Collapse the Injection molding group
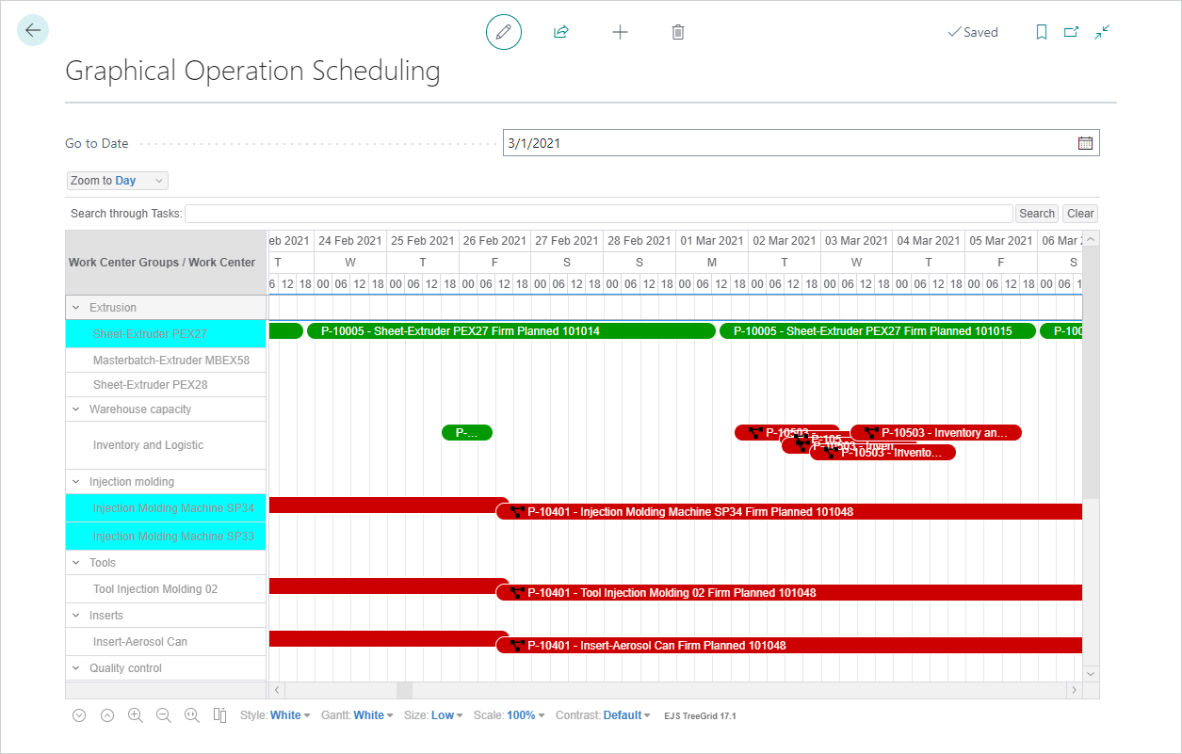Screen dimensions: 1182x754 tap(77, 481)
